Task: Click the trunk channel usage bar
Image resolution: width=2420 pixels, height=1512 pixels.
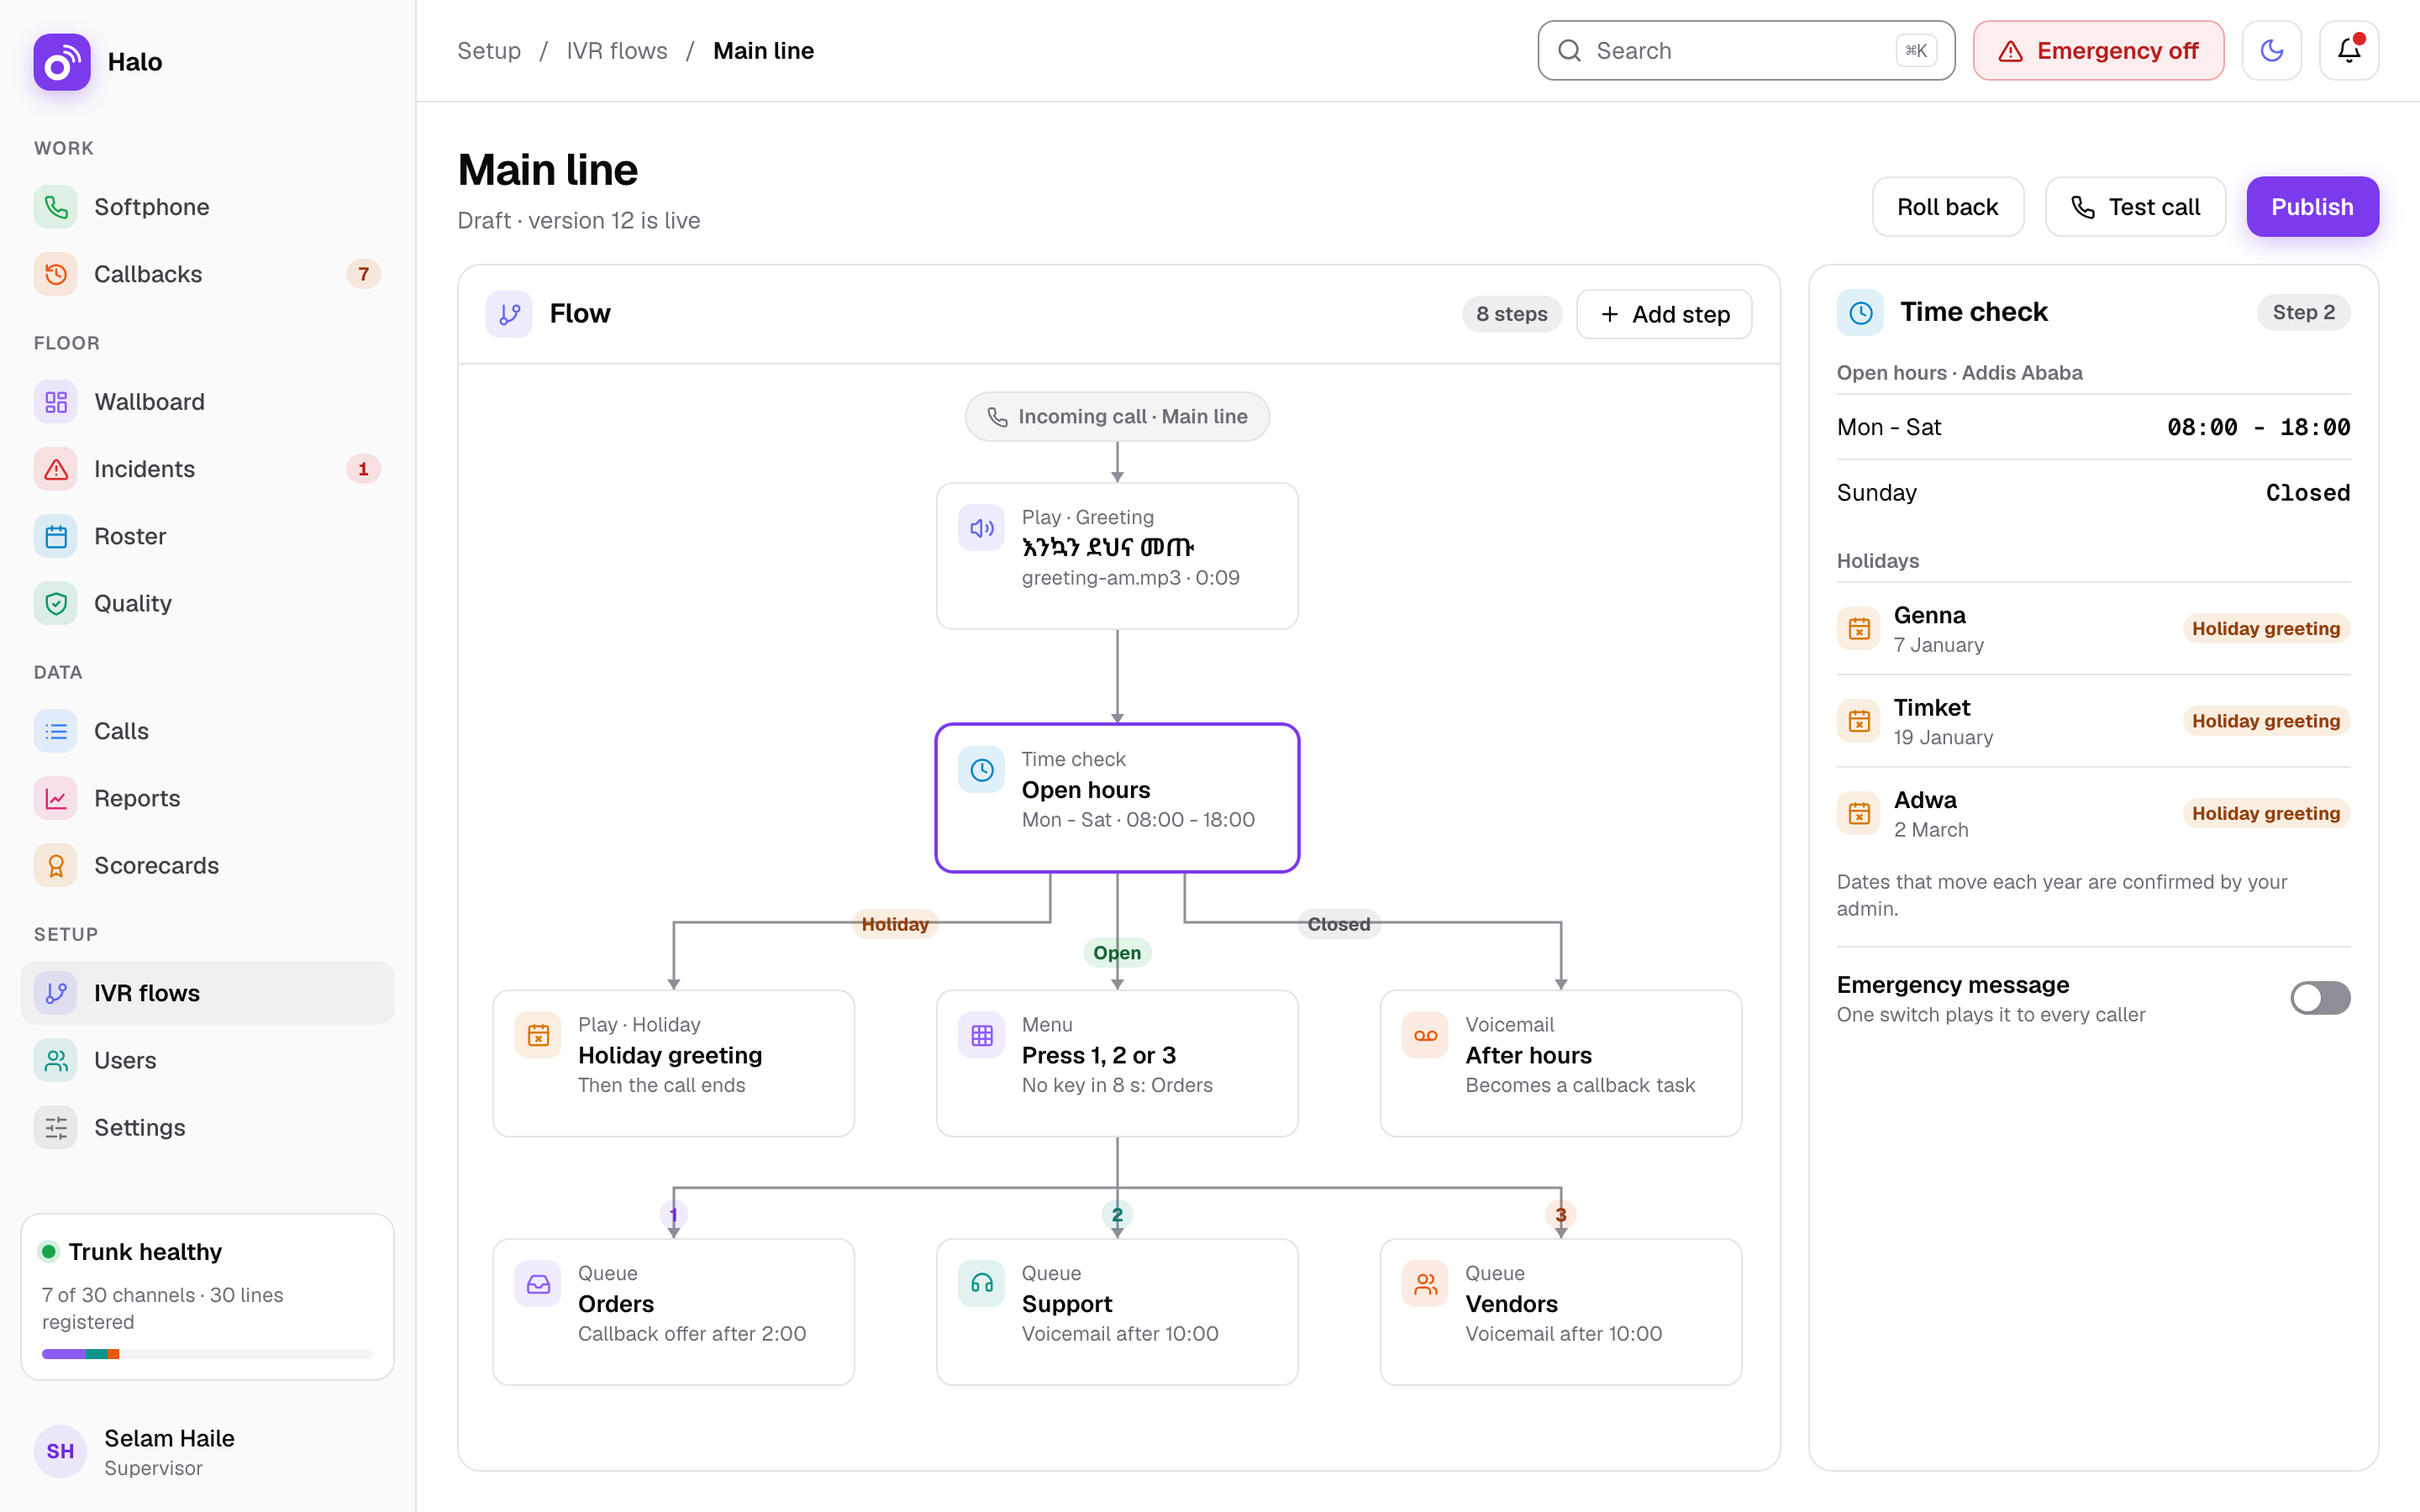Action: coord(207,1354)
